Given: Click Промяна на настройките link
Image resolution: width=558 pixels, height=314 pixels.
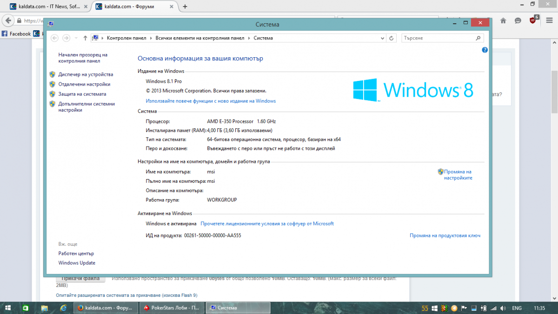Looking at the screenshot, I should 458,175.
